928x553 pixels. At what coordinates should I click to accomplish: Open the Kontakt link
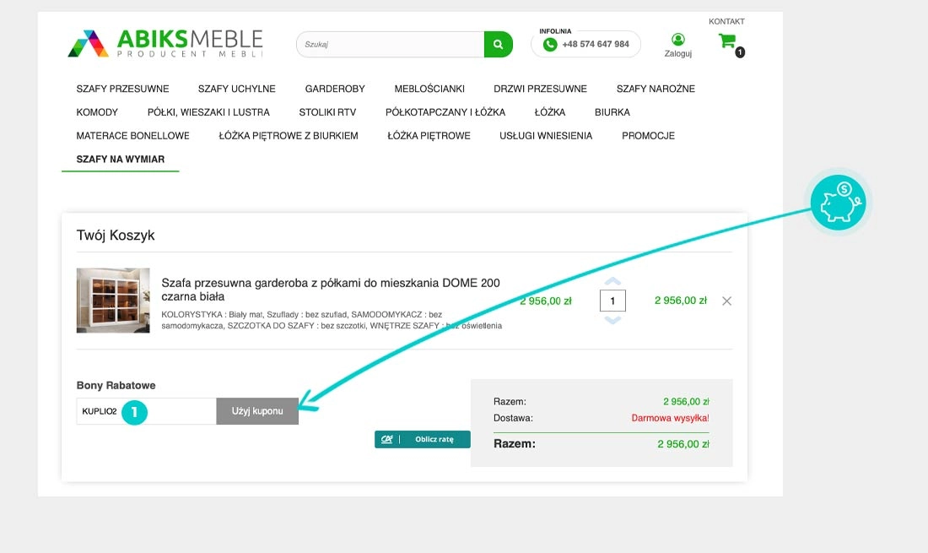(726, 21)
